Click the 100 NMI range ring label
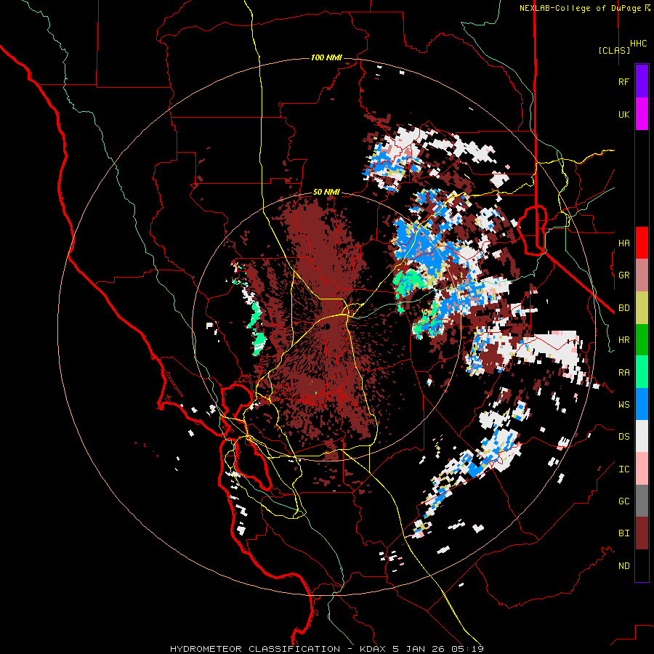The width and height of the screenshot is (654, 654). (x=326, y=57)
